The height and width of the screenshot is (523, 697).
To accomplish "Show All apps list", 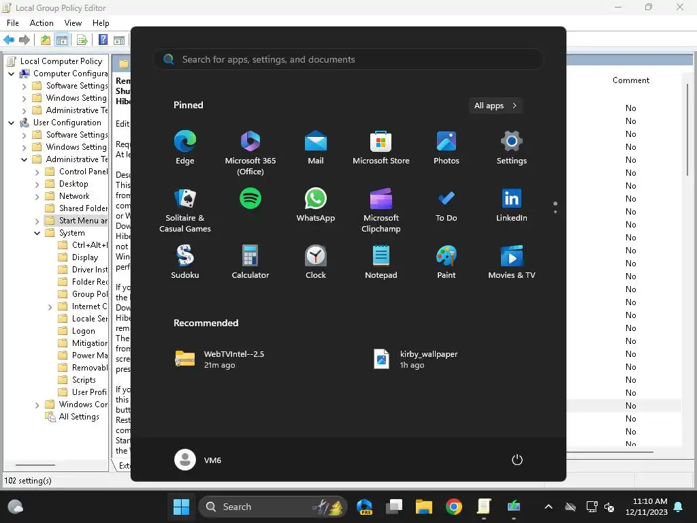I will (x=496, y=106).
